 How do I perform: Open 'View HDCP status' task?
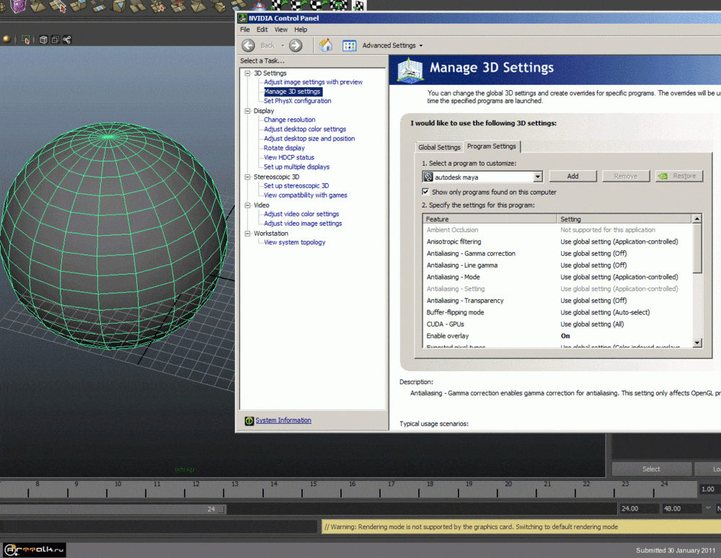(289, 157)
